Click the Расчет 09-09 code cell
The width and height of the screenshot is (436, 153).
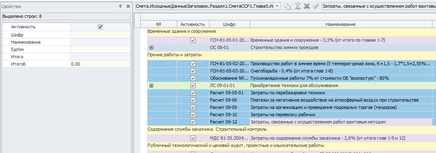point(229,107)
